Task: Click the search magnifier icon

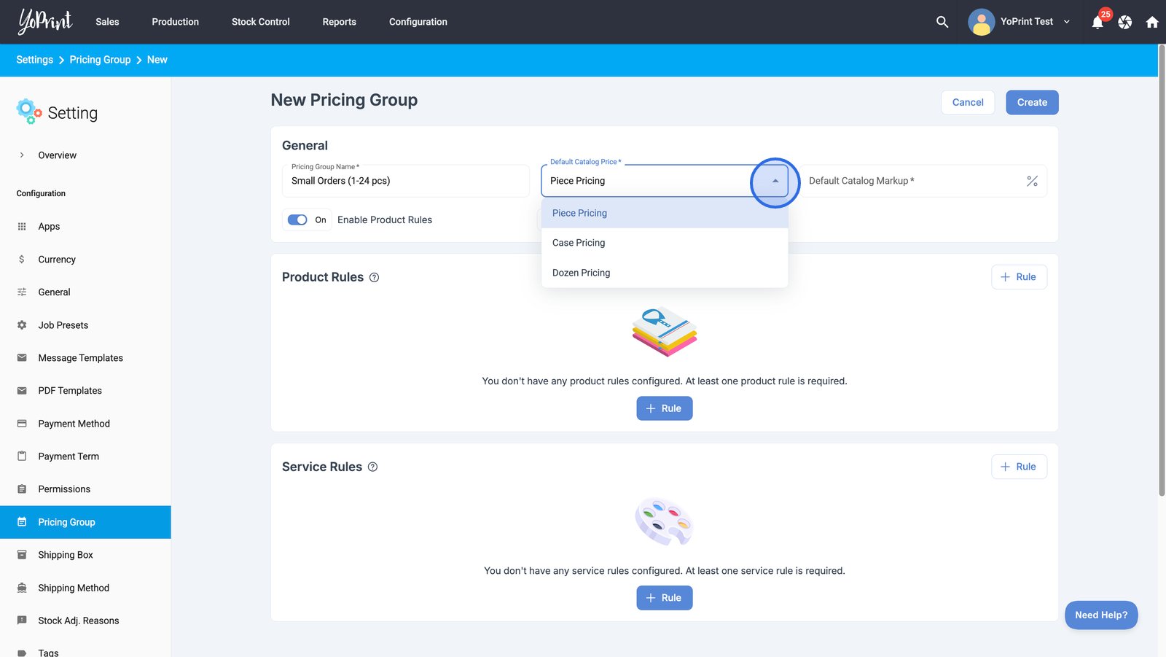Action: pyautogui.click(x=942, y=22)
